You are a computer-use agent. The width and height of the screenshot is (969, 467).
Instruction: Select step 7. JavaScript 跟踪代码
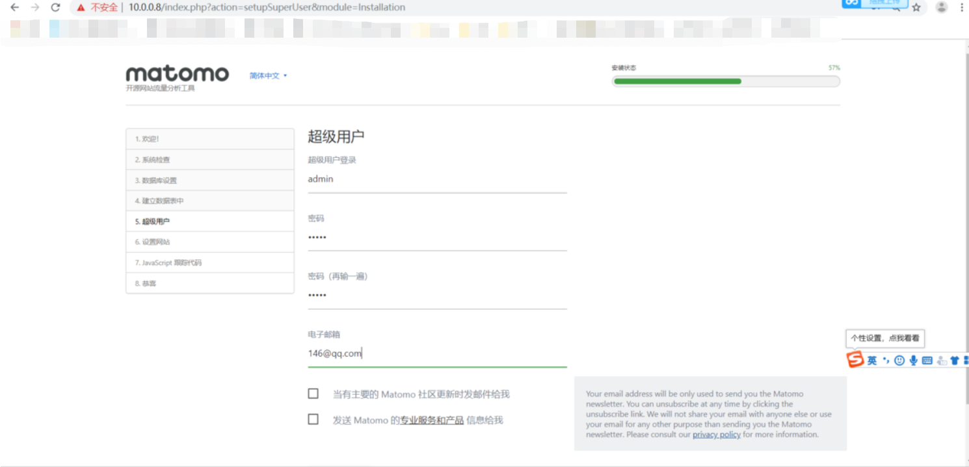click(x=210, y=263)
